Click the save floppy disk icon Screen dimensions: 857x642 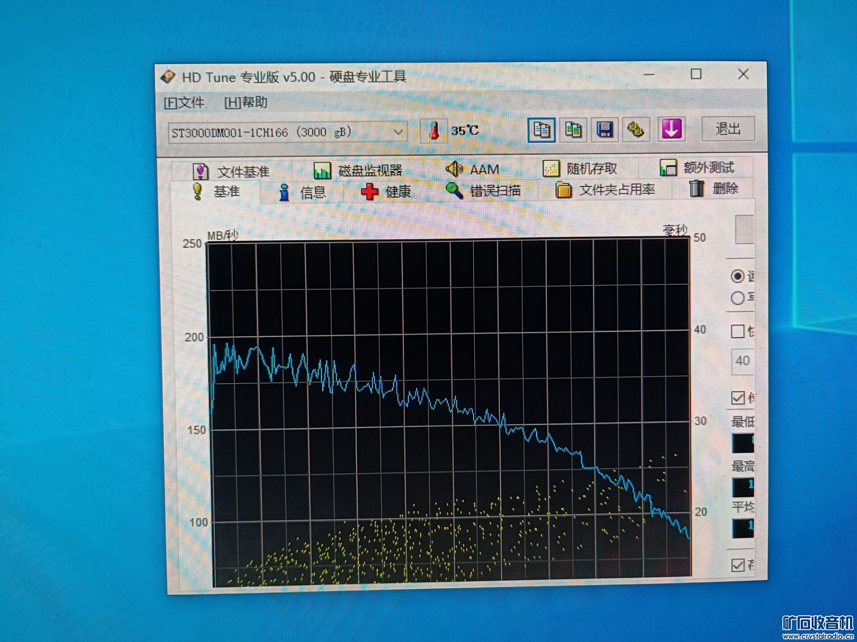pyautogui.click(x=605, y=130)
